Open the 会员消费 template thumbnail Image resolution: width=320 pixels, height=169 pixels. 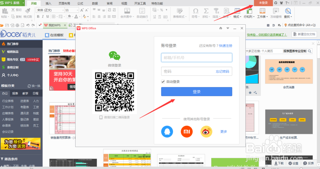(289, 71)
